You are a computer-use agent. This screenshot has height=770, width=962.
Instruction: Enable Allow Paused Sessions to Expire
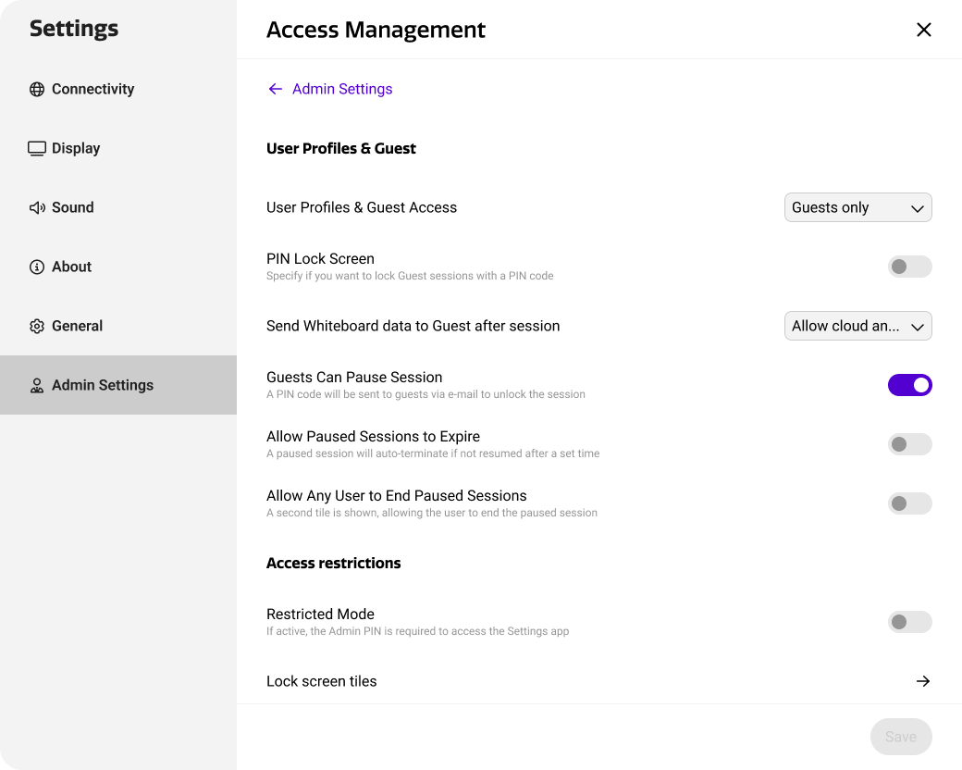pyautogui.click(x=909, y=444)
